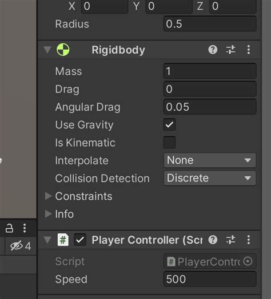Open the Collision Detection dropdown
This screenshot has width=271, height=299.
pos(210,178)
